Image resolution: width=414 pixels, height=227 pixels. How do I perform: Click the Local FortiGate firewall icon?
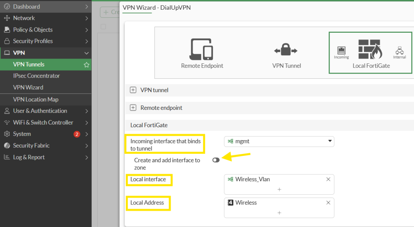(x=370, y=50)
